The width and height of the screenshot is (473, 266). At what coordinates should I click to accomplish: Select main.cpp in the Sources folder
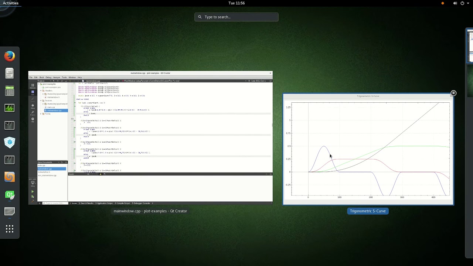(x=51, y=107)
